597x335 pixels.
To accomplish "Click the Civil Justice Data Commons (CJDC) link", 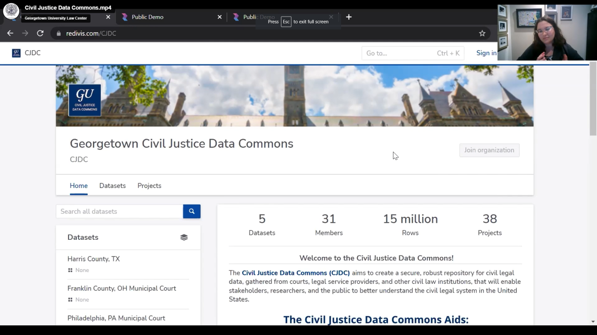I will pyautogui.click(x=296, y=272).
